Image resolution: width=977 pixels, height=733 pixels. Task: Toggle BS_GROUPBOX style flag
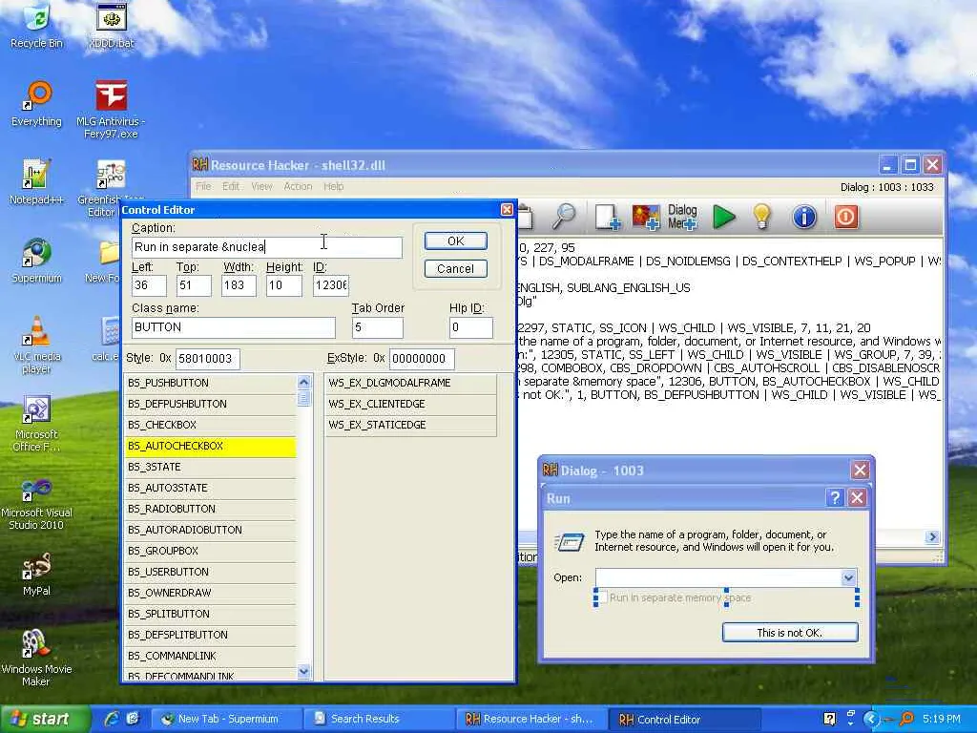pyautogui.click(x=211, y=551)
